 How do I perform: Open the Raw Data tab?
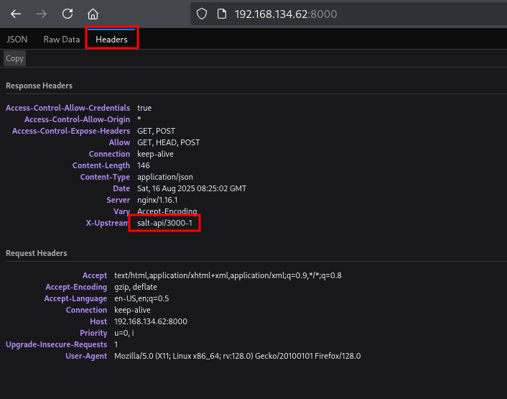coord(62,40)
